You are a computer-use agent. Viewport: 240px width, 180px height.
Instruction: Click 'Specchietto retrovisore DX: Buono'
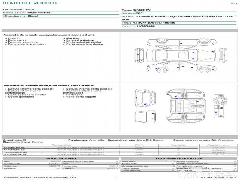136,140
